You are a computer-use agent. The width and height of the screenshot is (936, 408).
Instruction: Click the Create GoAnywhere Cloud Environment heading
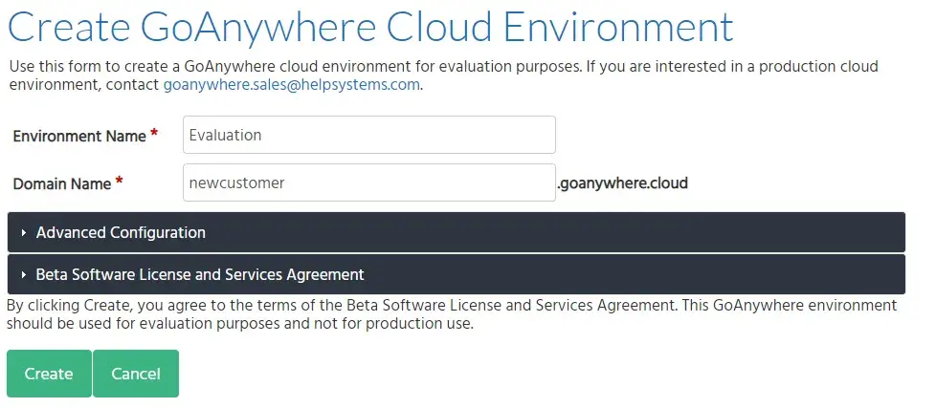coord(370,26)
